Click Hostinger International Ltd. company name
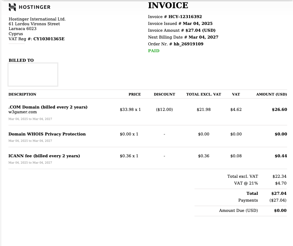Screen dimensions: 293x246 (x=37, y=19)
